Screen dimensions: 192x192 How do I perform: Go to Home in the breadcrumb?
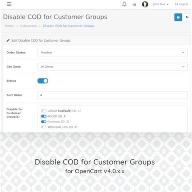click(9, 26)
